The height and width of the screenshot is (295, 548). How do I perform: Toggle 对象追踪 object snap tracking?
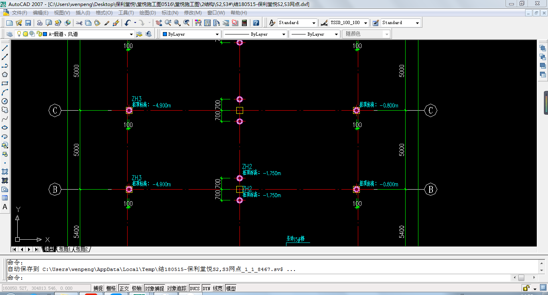click(x=177, y=288)
